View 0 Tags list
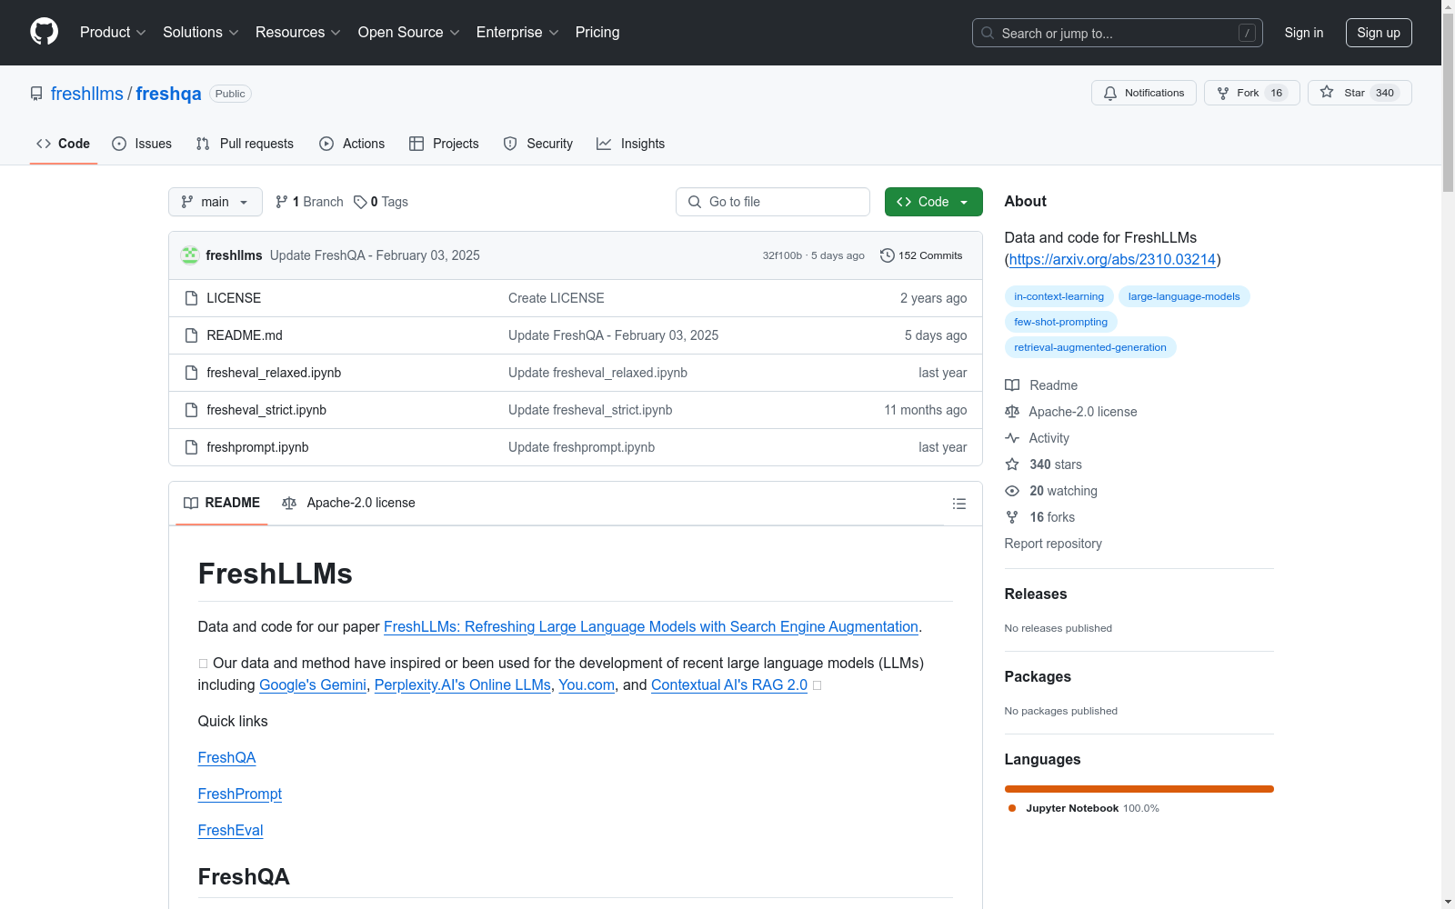1455x909 pixels. pyautogui.click(x=381, y=202)
